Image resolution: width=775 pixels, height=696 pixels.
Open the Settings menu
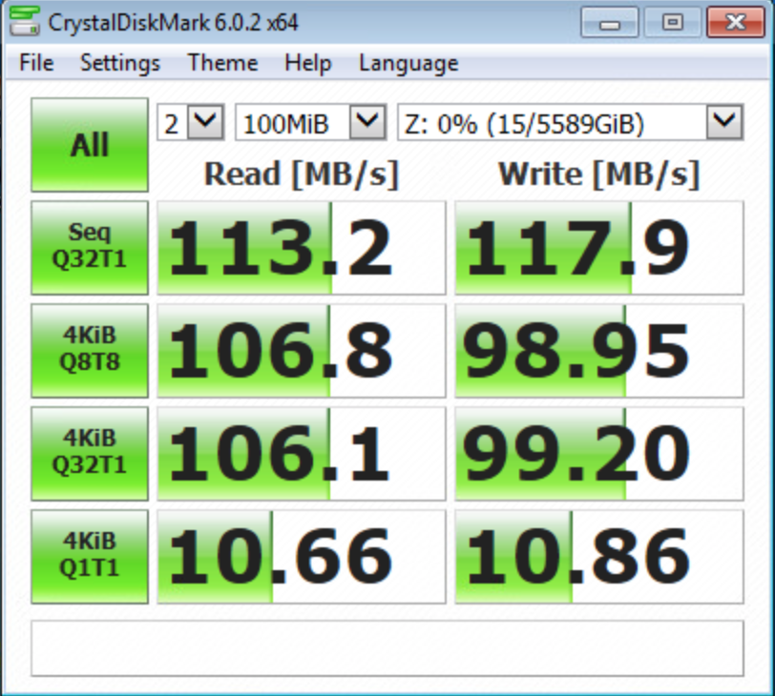120,63
